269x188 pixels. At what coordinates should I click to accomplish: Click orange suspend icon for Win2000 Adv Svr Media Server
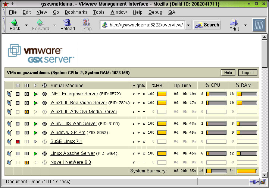click(x=26, y=112)
